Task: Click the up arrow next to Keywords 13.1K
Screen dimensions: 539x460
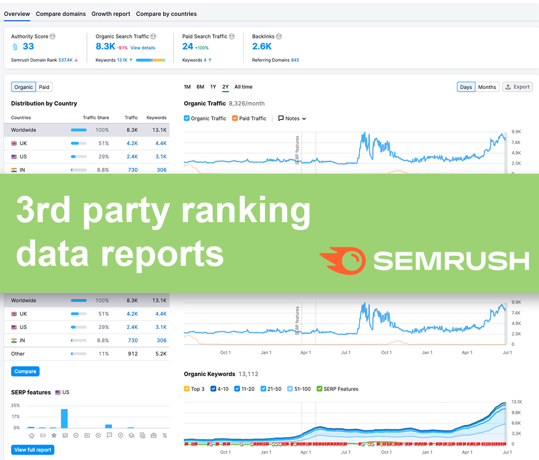Action: click(131, 60)
